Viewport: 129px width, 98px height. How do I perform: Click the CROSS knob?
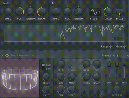tap(86, 77)
